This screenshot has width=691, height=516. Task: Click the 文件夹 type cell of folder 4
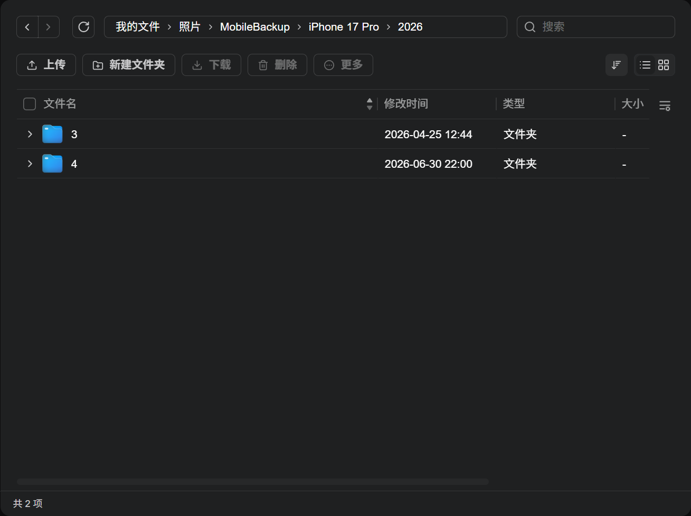pos(520,164)
